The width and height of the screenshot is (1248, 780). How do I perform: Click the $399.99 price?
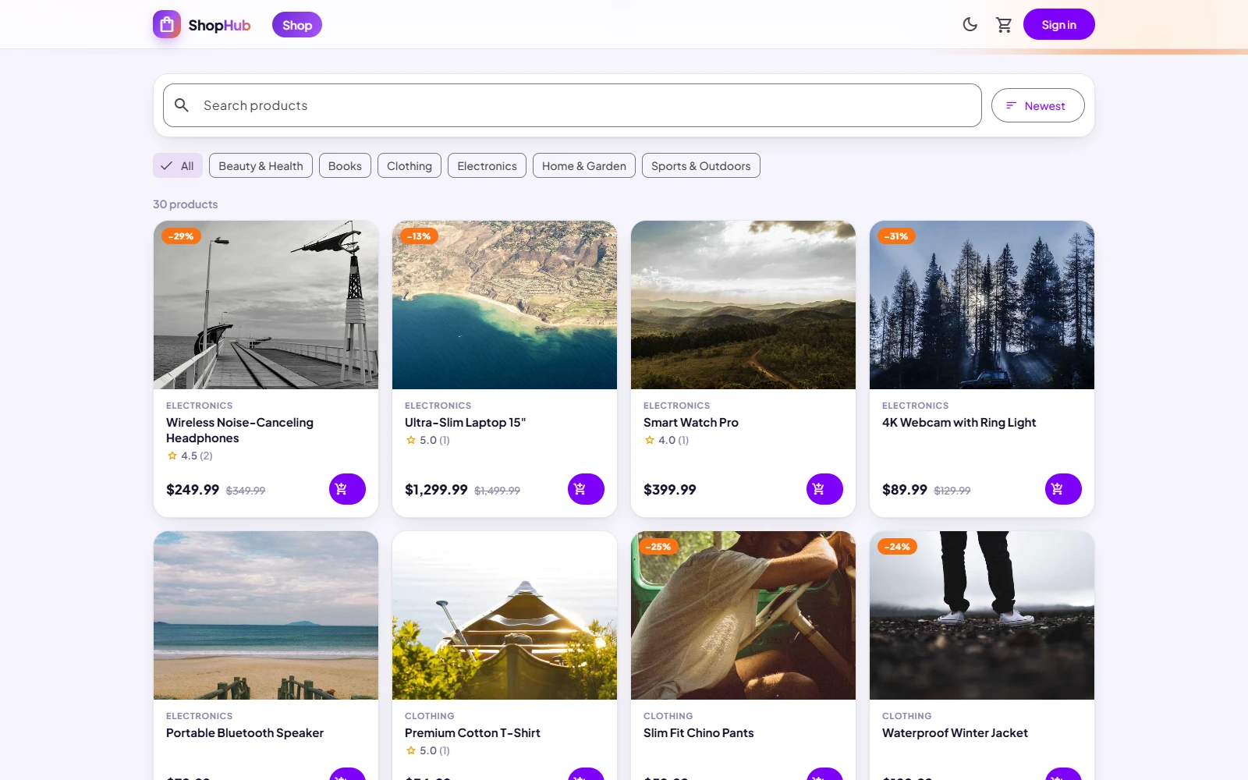point(670,490)
